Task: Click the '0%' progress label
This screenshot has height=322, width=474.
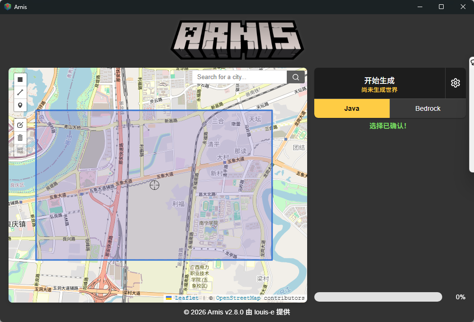Action: (460, 297)
